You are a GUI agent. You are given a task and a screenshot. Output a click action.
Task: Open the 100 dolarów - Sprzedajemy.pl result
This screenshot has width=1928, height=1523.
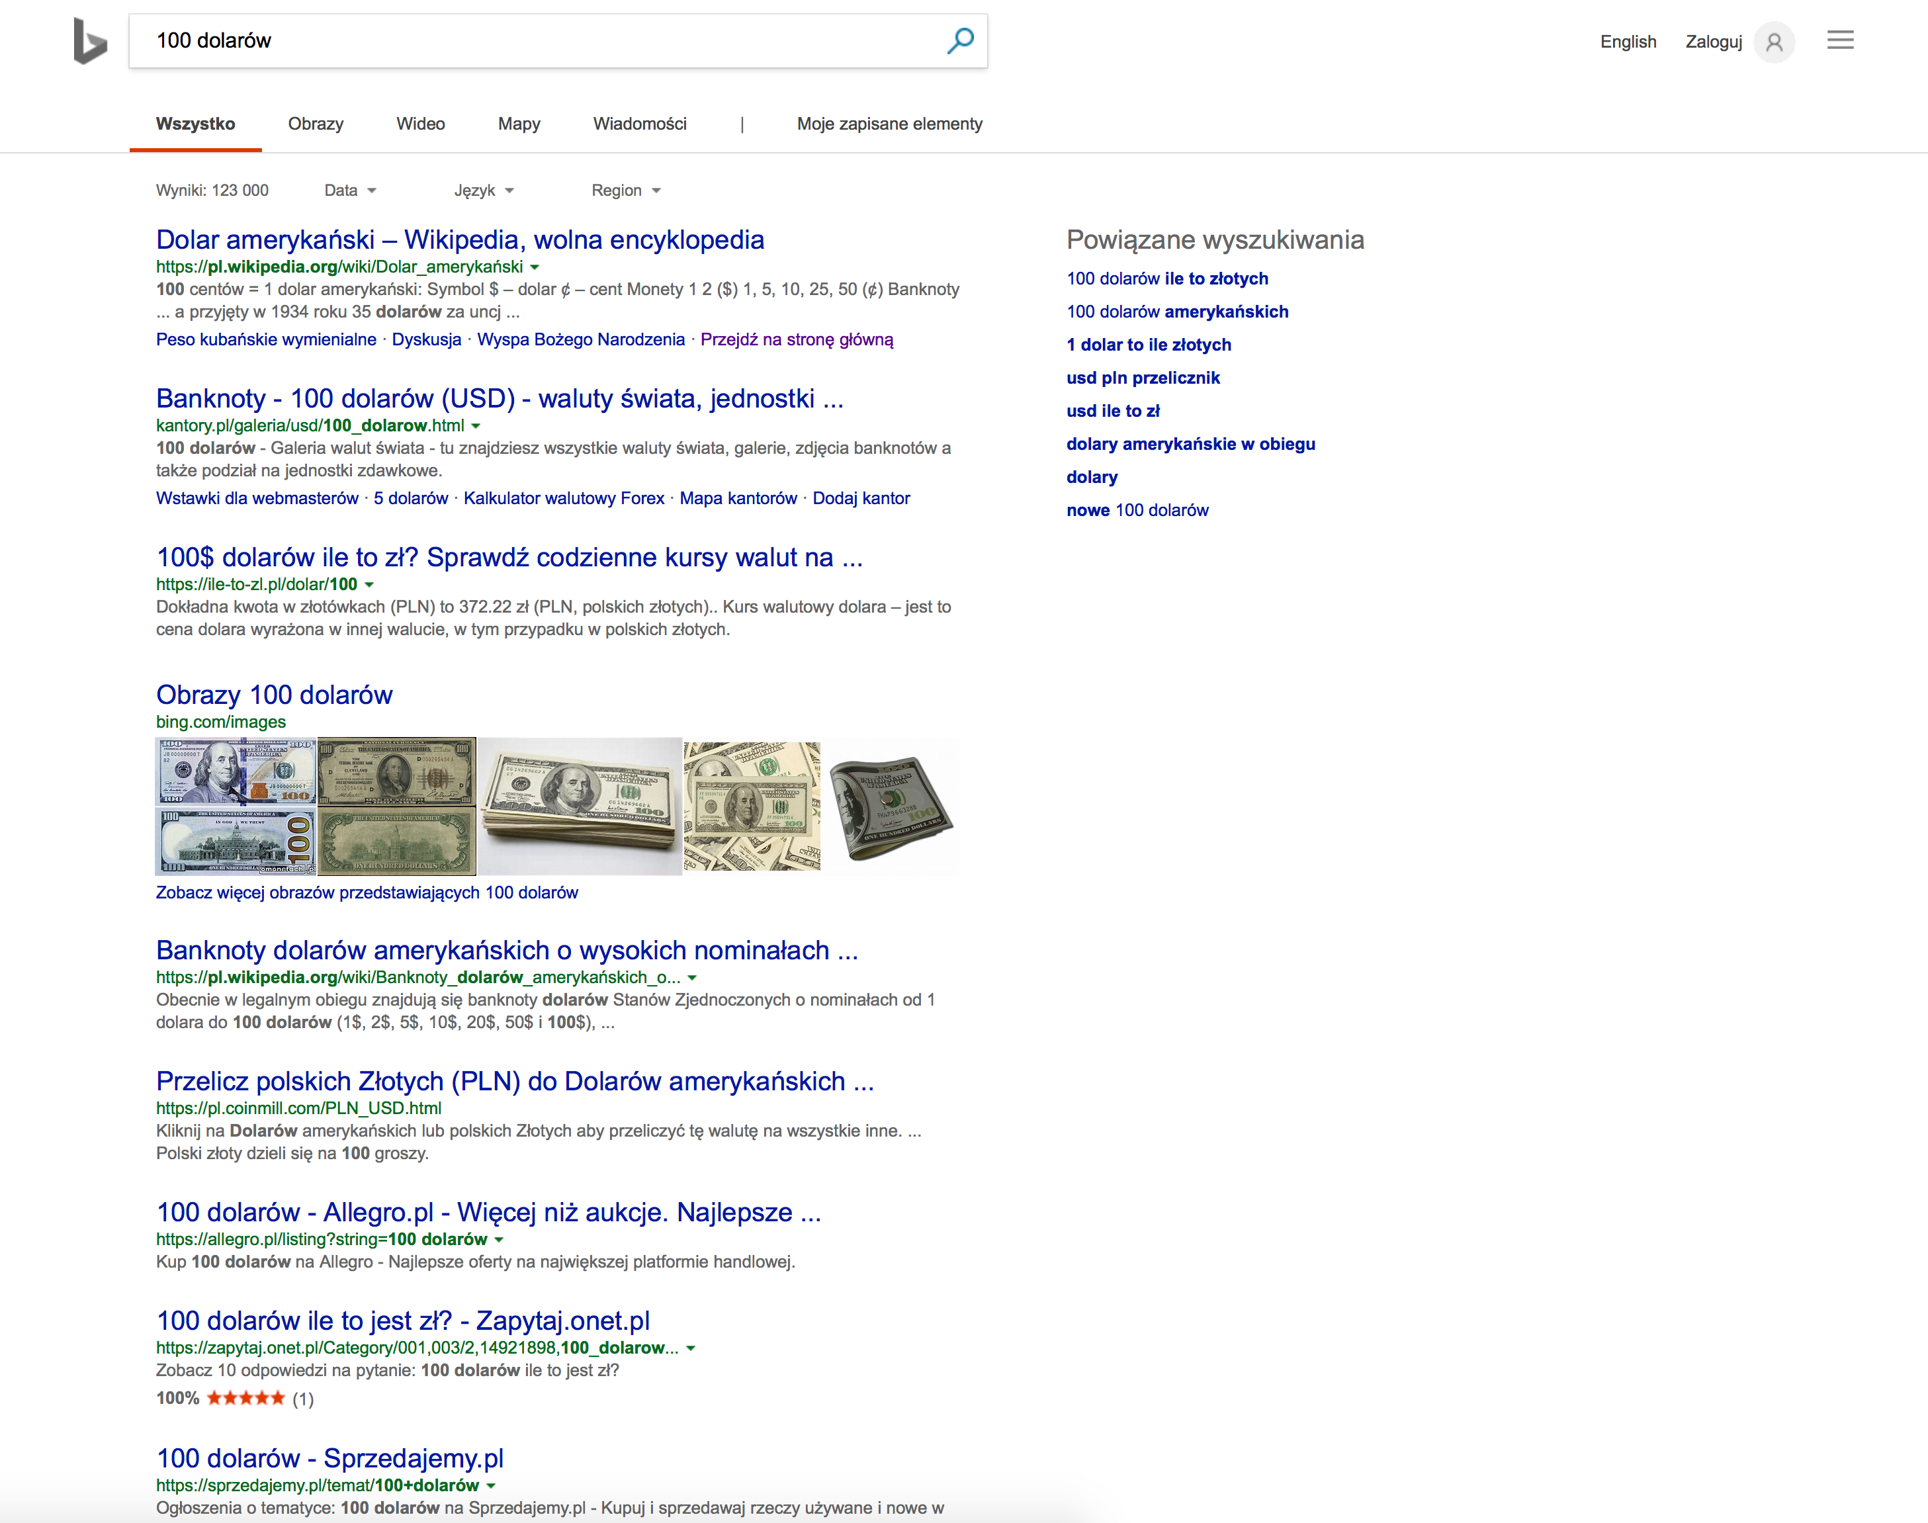(330, 1458)
